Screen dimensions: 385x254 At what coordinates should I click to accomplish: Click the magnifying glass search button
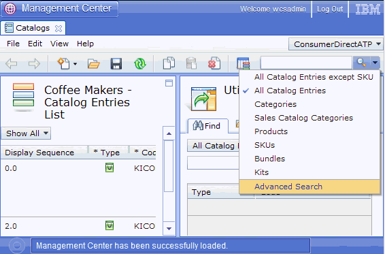pyautogui.click(x=361, y=63)
